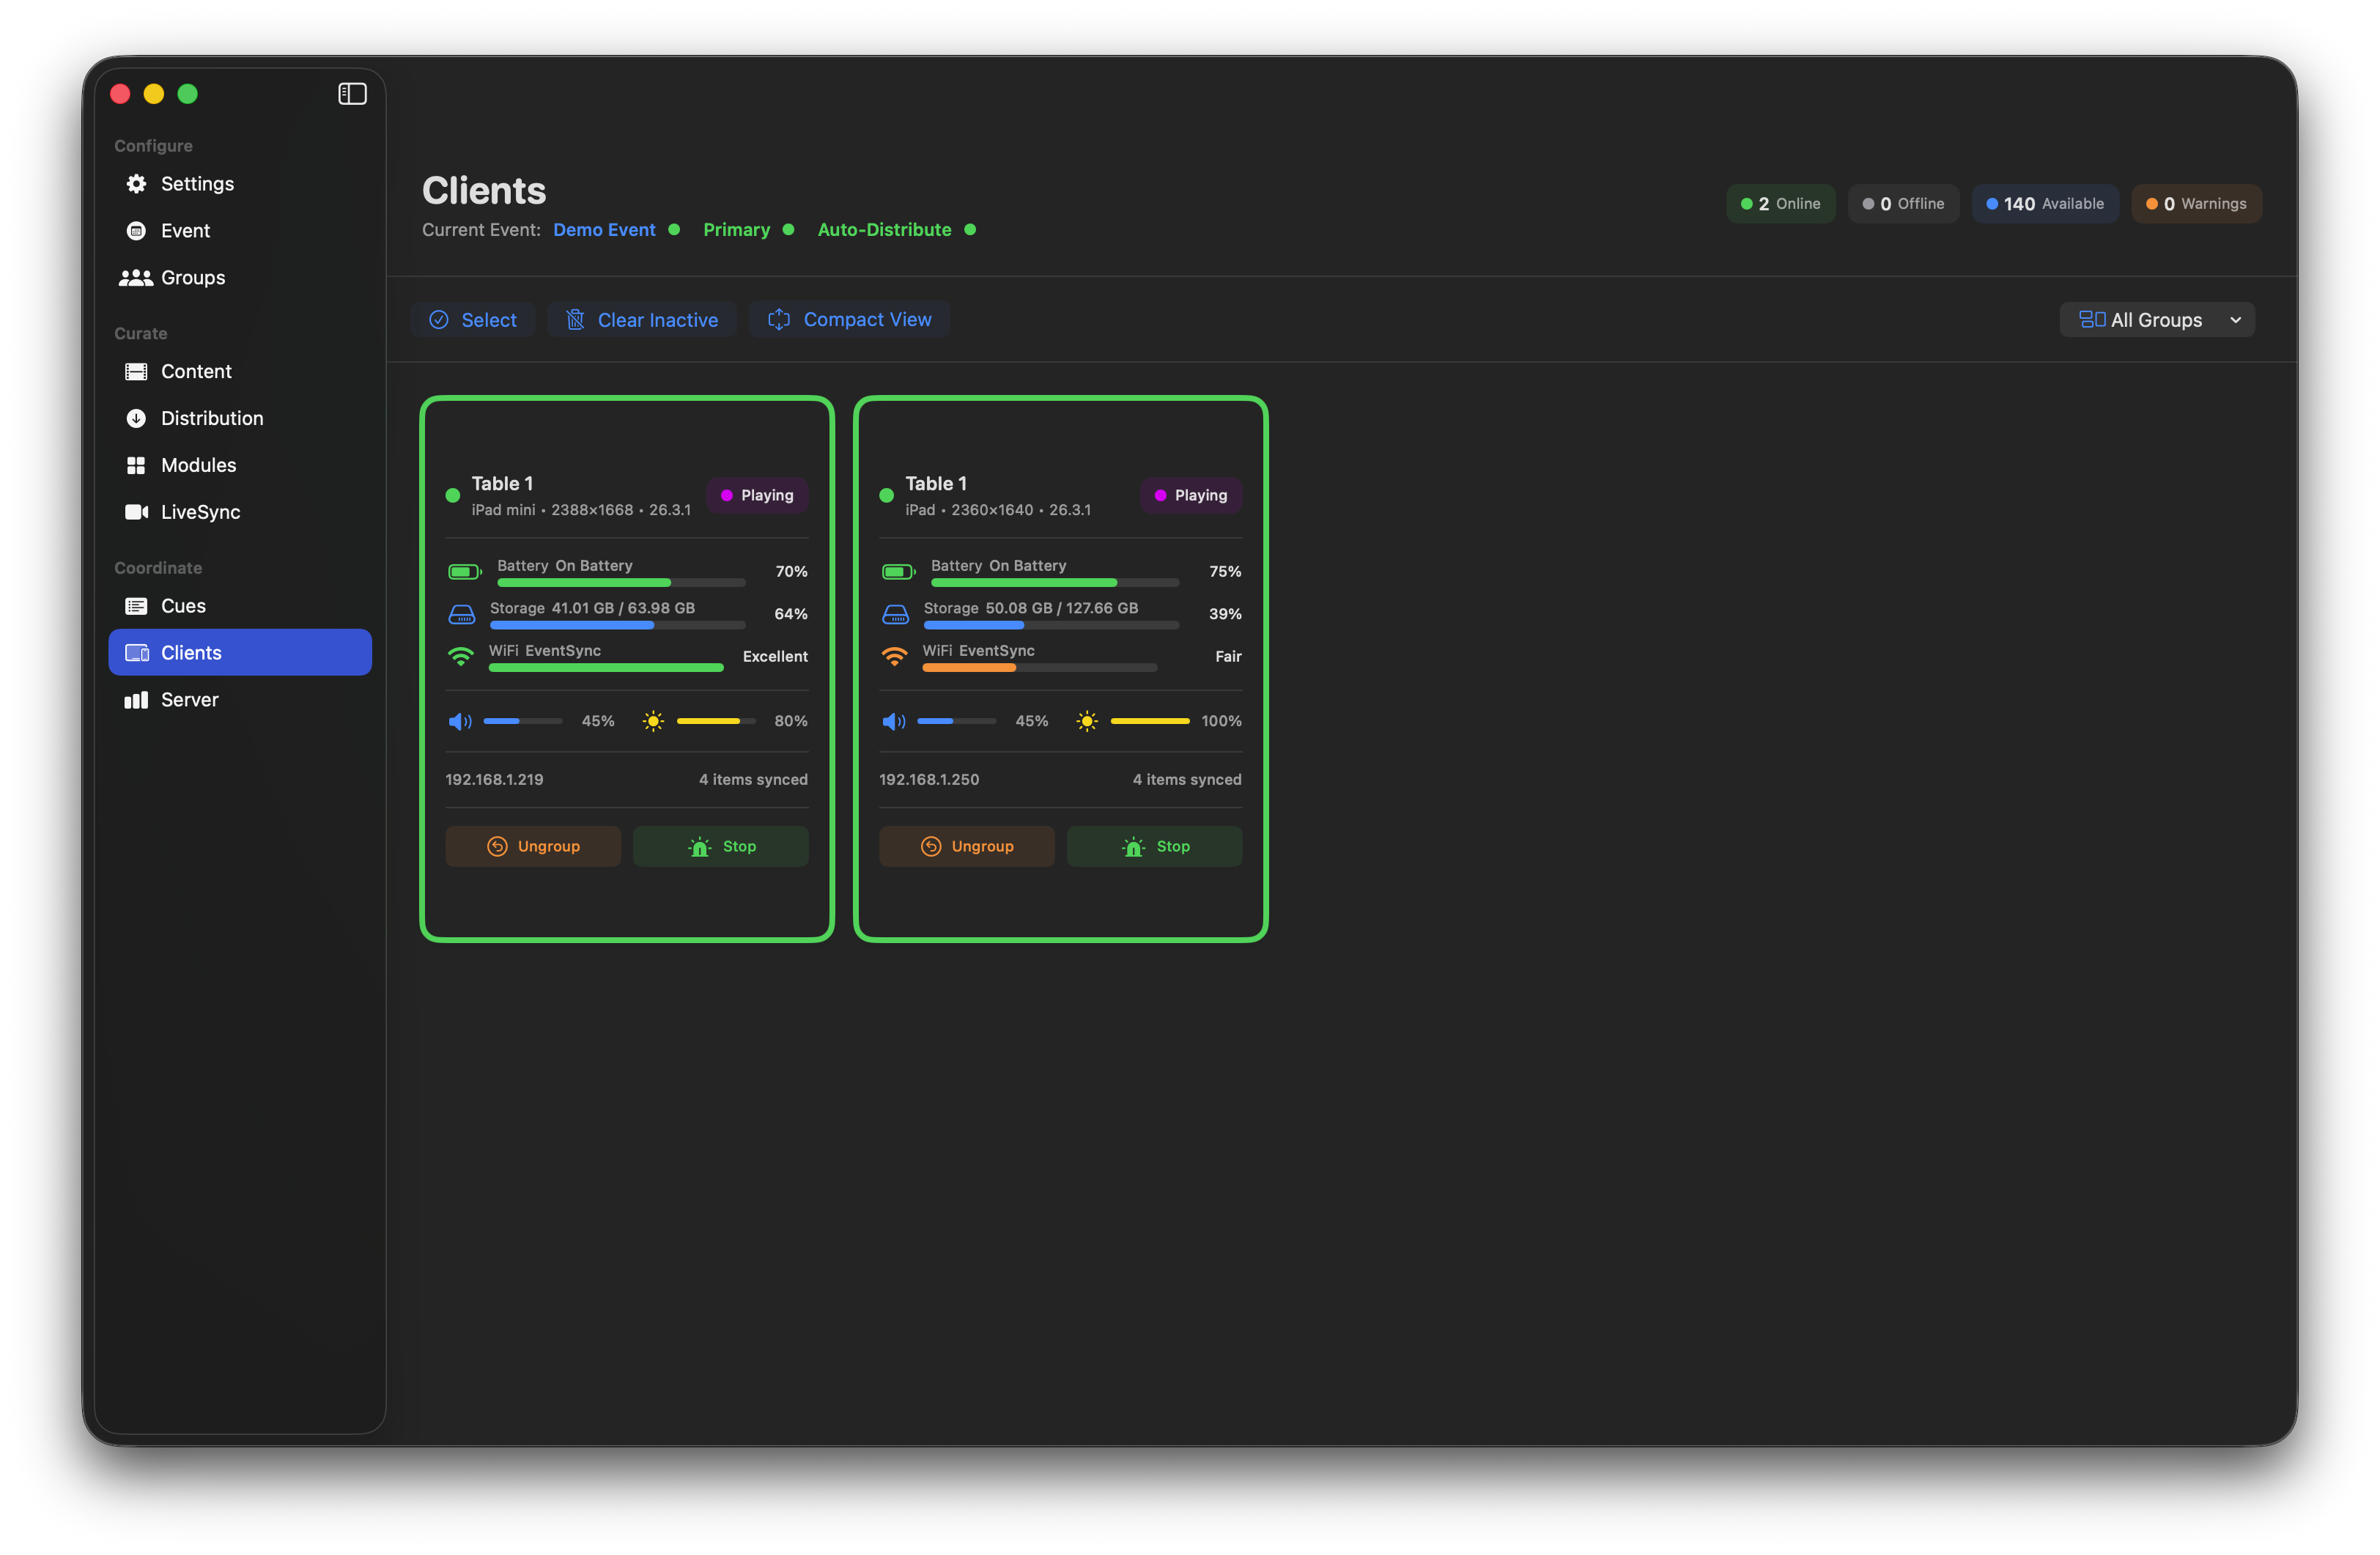Switch to Compact View

click(849, 320)
